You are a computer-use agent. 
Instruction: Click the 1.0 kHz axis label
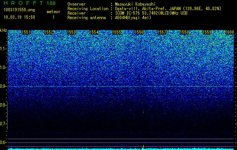coord(3,67)
